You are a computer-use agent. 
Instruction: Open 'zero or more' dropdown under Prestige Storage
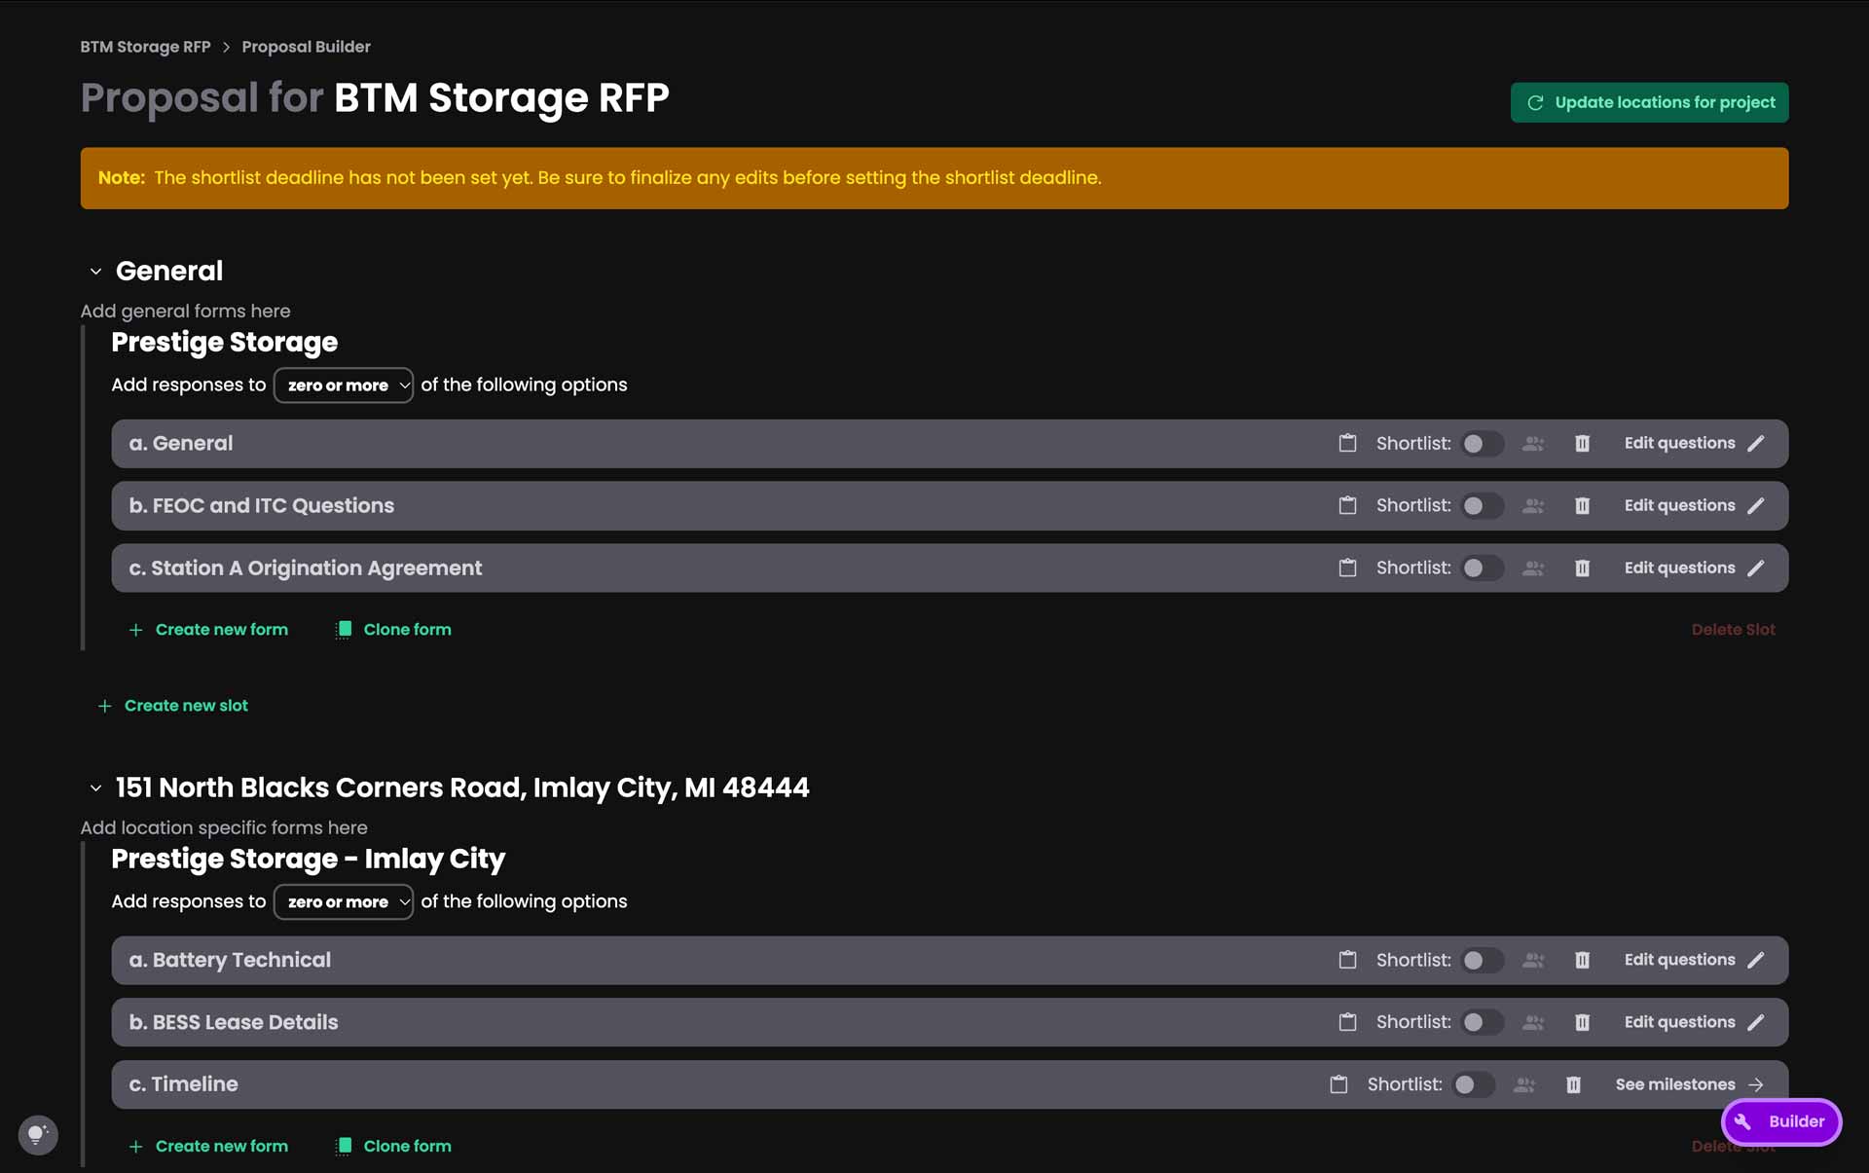[x=344, y=385]
